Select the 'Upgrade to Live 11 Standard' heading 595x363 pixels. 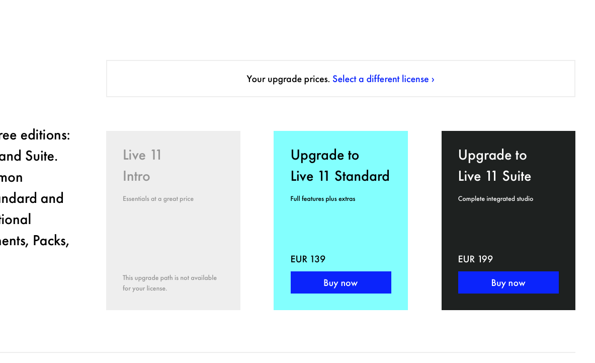[x=339, y=166]
